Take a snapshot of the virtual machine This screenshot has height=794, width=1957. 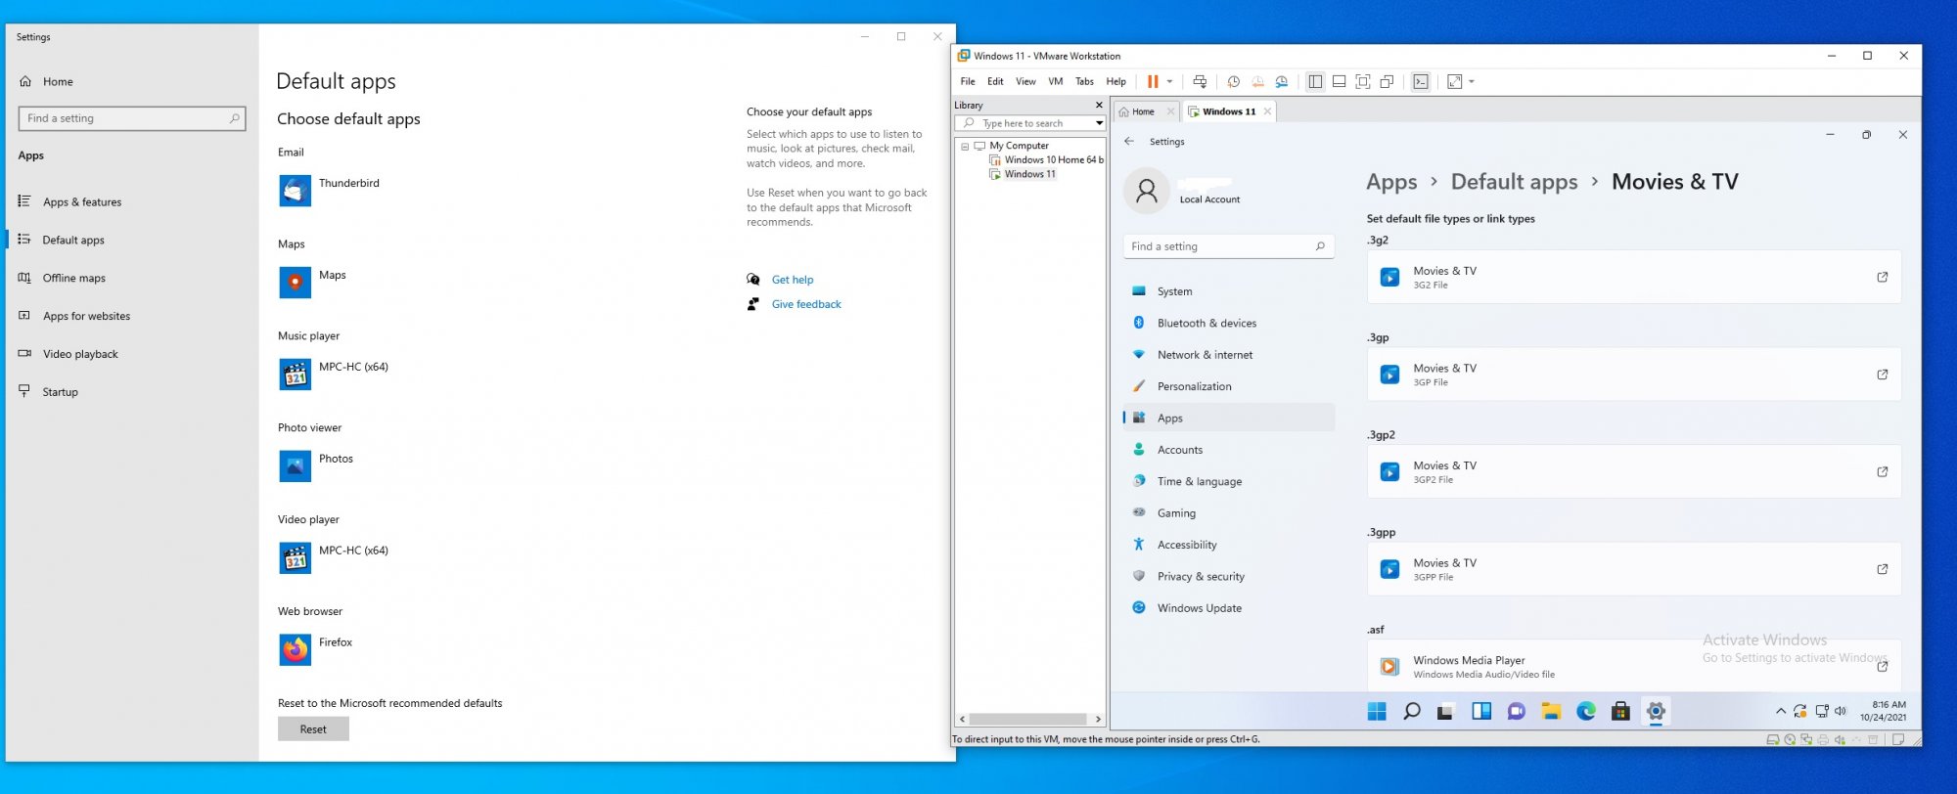click(1234, 82)
